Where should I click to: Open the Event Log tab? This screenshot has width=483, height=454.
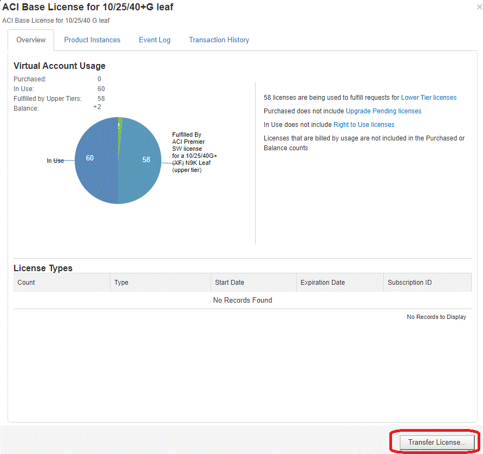pos(155,40)
